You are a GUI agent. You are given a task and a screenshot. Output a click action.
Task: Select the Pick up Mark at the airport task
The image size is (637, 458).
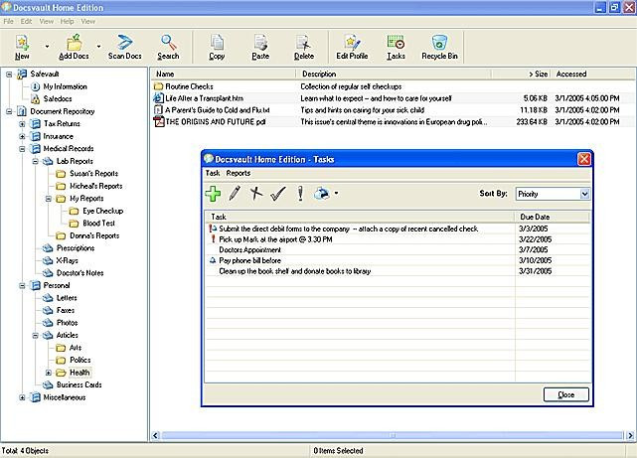click(275, 239)
